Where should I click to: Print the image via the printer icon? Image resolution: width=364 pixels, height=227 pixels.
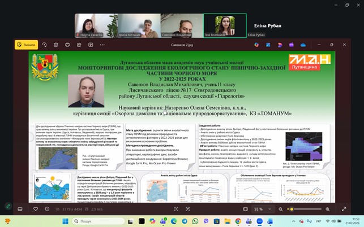point(68,45)
